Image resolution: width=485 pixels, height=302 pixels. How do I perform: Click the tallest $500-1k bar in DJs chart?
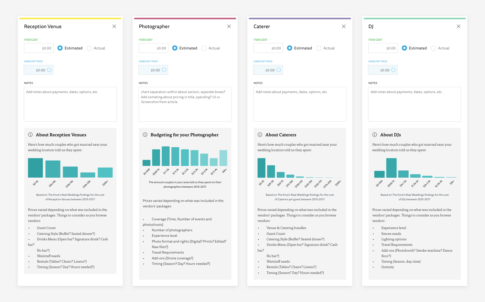point(392,168)
